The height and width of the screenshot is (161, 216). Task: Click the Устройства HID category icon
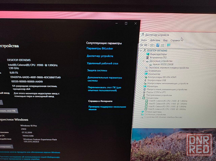142,117
